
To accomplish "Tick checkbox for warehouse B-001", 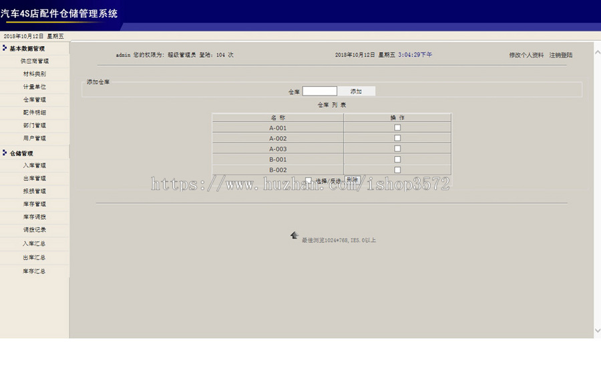I will tap(397, 159).
